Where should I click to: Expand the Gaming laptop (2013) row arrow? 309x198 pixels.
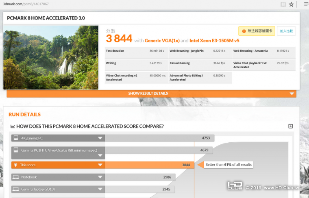tap(100, 189)
